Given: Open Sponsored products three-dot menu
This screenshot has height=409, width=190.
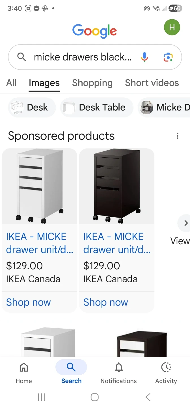Looking at the screenshot, I should tap(178, 136).
